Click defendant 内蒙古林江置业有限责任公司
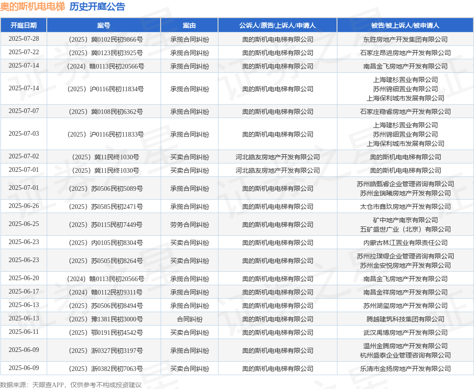 point(405,243)
